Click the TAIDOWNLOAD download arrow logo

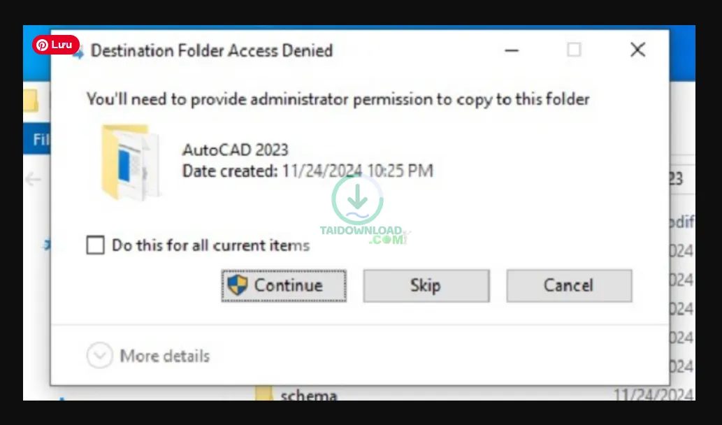point(357,200)
